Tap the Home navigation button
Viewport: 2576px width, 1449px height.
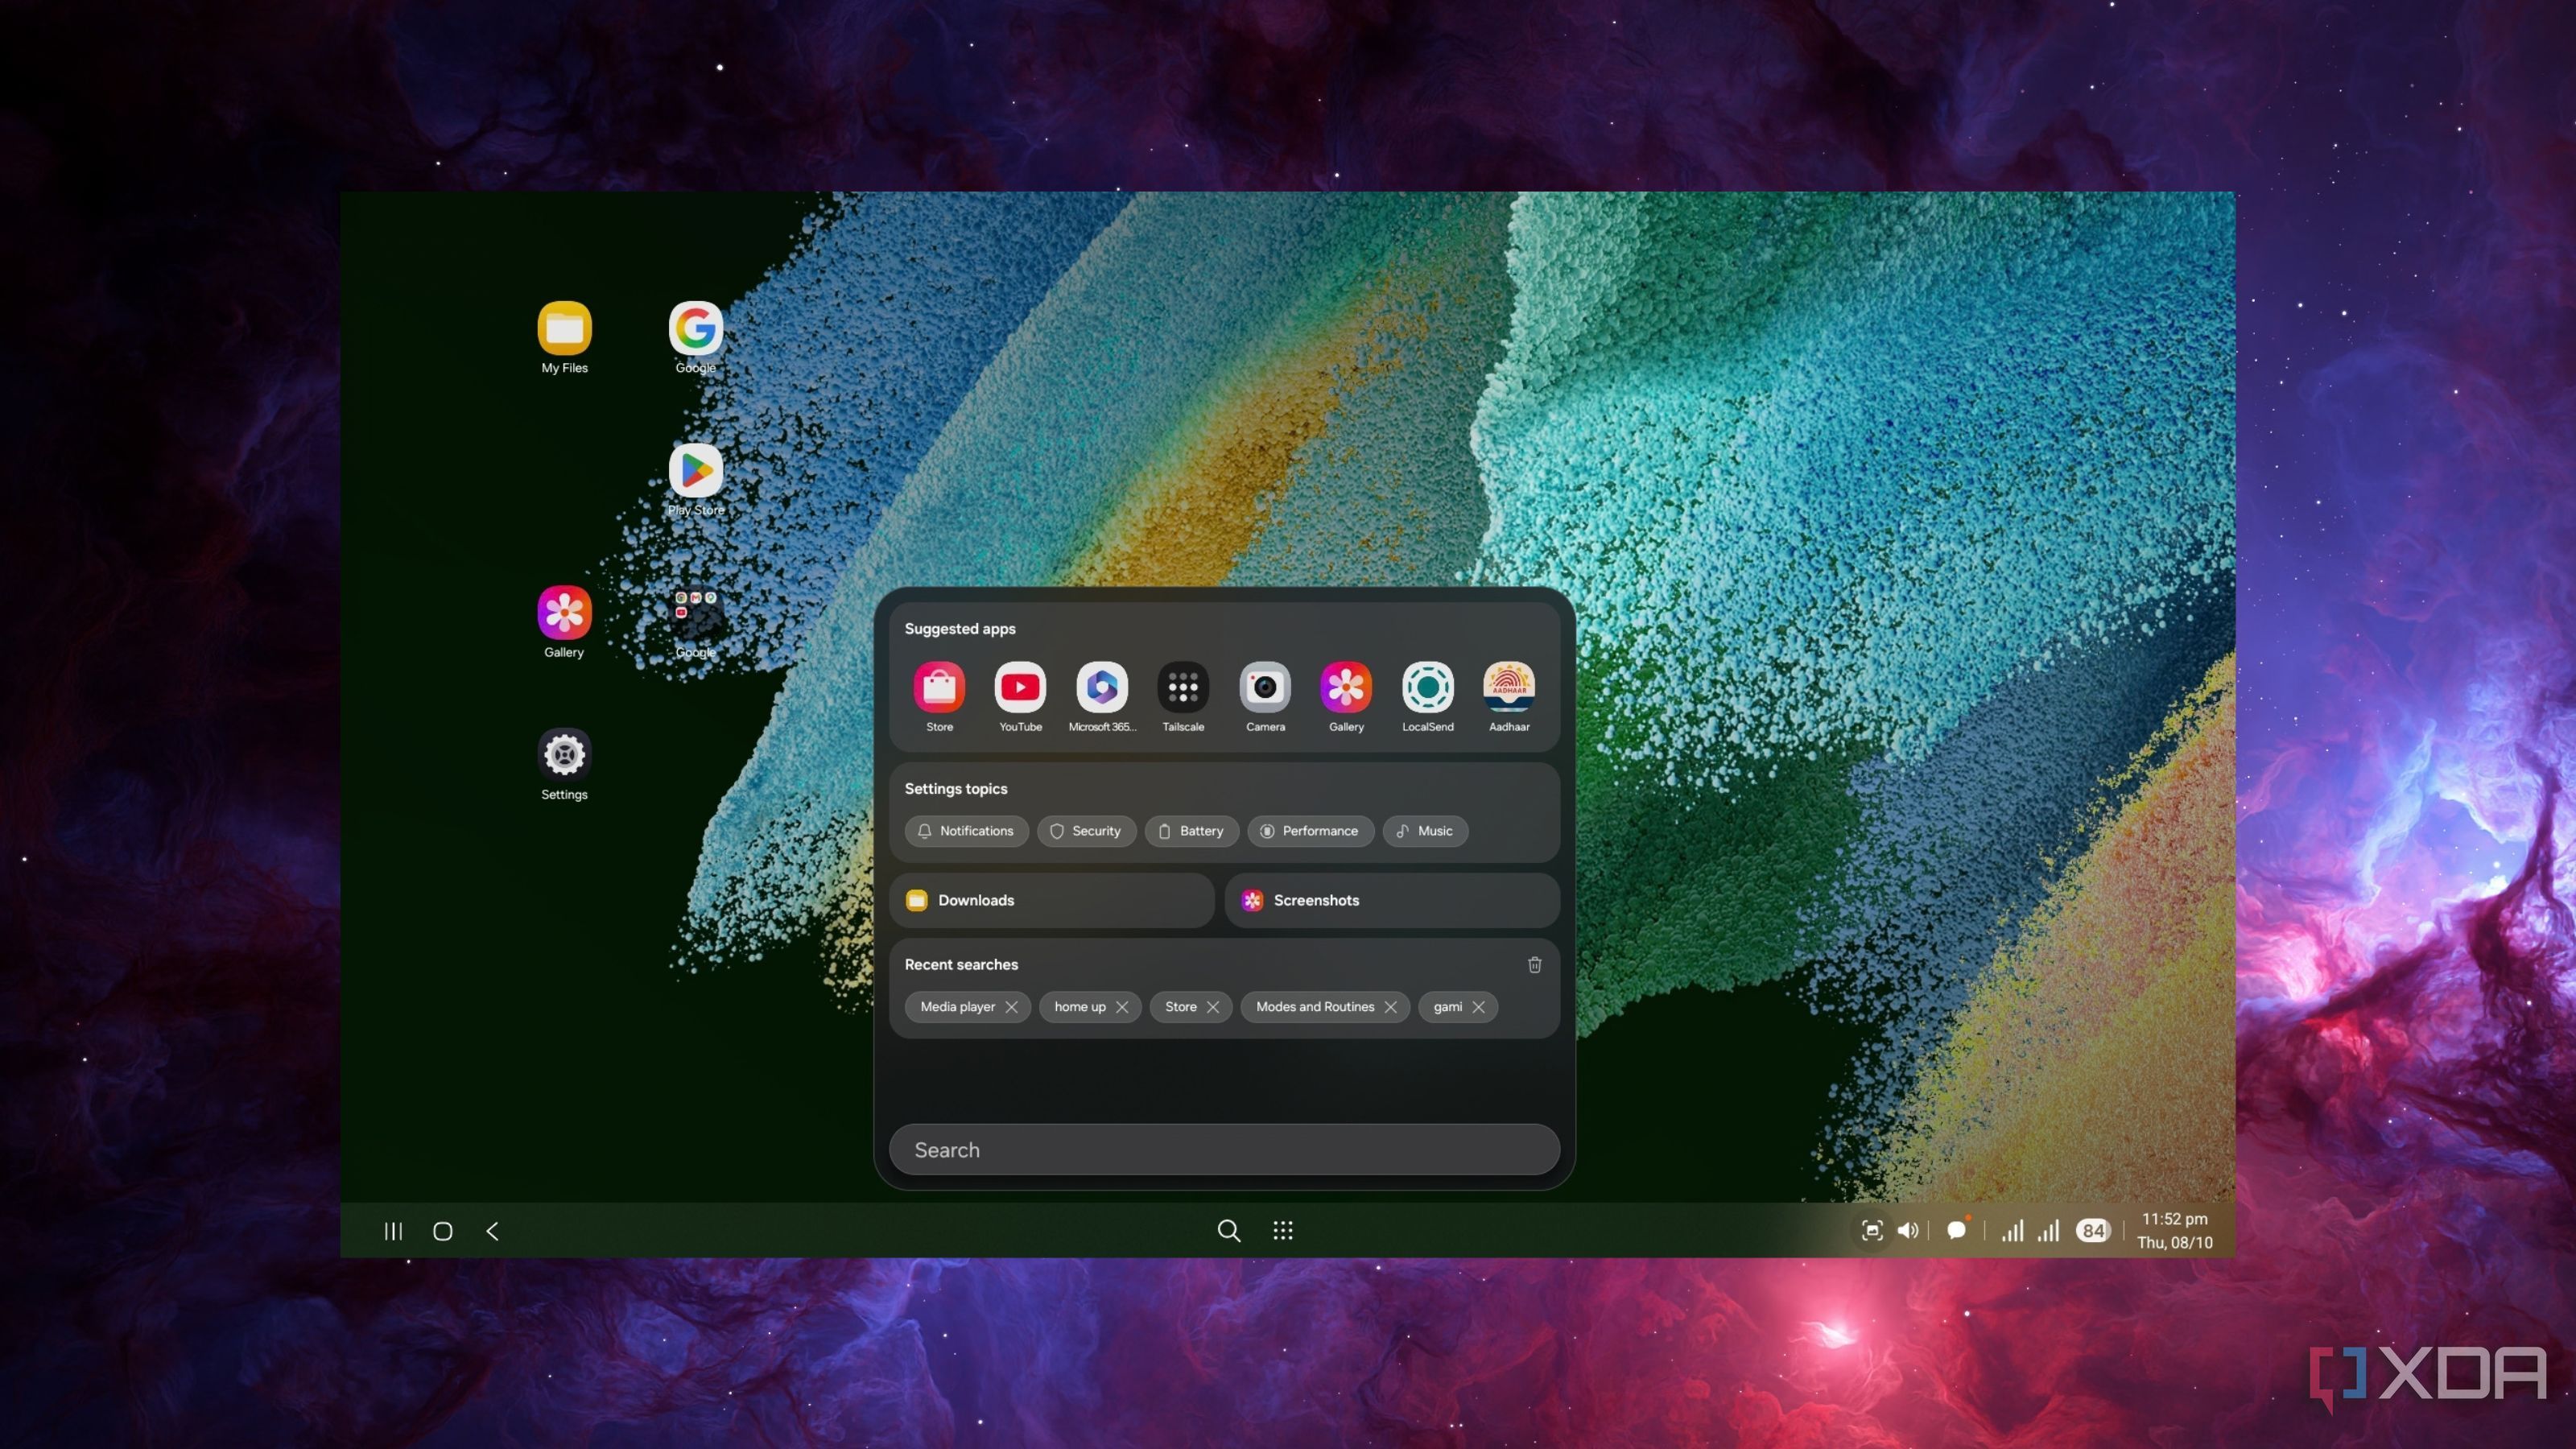coord(443,1231)
